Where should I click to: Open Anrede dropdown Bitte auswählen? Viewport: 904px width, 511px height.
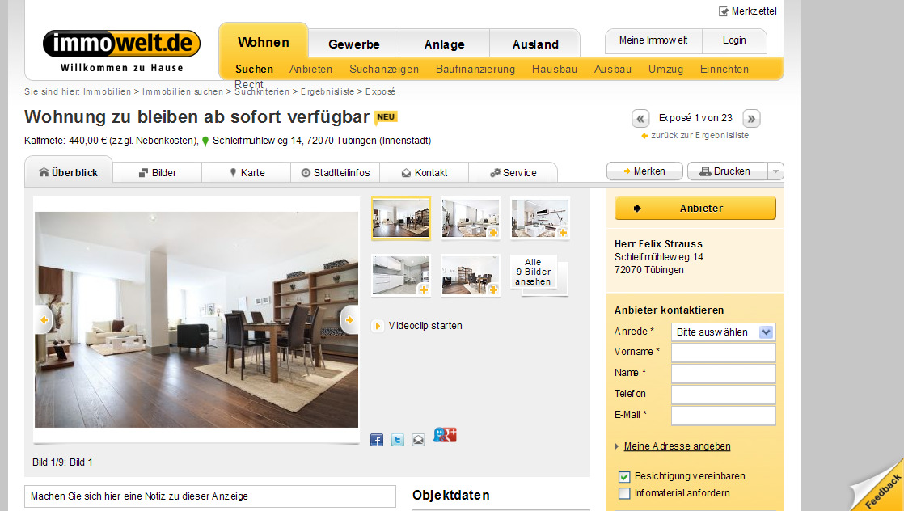(723, 332)
